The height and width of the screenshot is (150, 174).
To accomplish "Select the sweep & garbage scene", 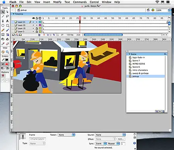I will coord(140,73).
